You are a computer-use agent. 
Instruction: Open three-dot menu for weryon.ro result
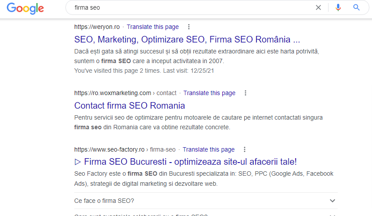click(189, 27)
